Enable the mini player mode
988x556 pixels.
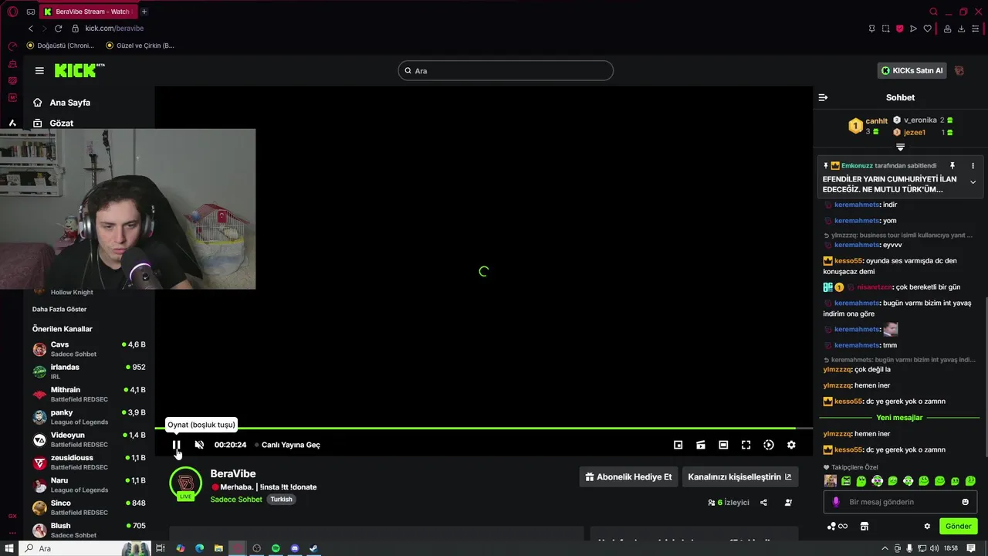pos(678,445)
